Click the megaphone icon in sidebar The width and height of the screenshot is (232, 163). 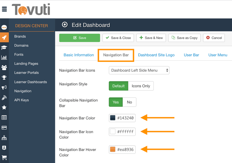pos(4,88)
